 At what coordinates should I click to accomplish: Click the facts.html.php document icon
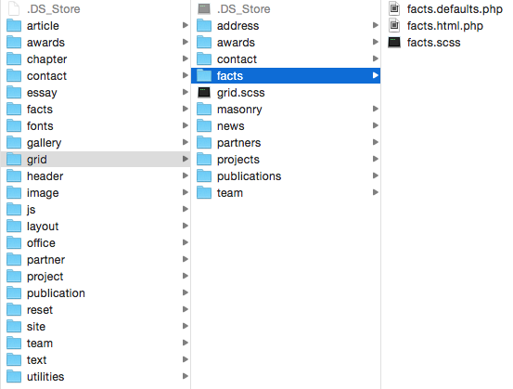394,26
